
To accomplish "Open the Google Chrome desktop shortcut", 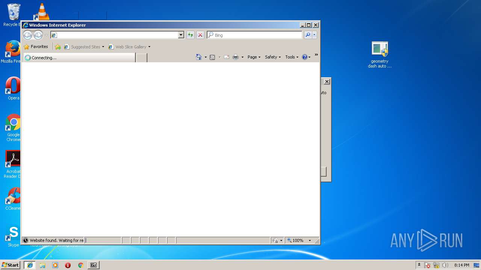I will click(x=13, y=127).
